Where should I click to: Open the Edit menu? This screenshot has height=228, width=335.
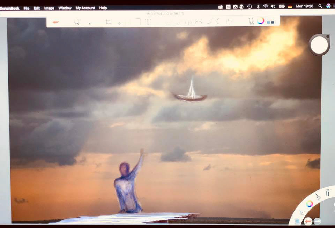coord(37,8)
